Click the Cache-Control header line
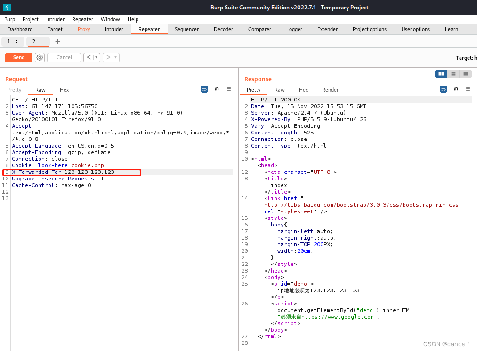The image size is (477, 351). pyautogui.click(x=51, y=185)
